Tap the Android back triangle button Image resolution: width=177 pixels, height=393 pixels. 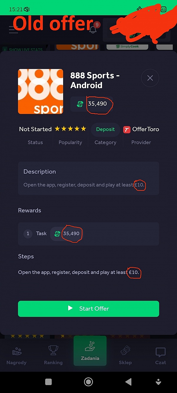pyautogui.click(x=128, y=382)
